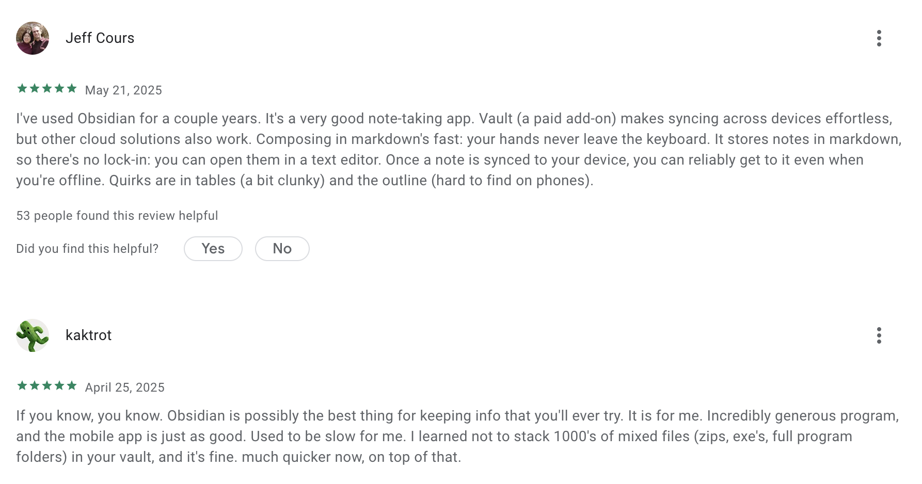Click the 53 people found helpful text
Screen dimensions: 922x484
coord(117,215)
